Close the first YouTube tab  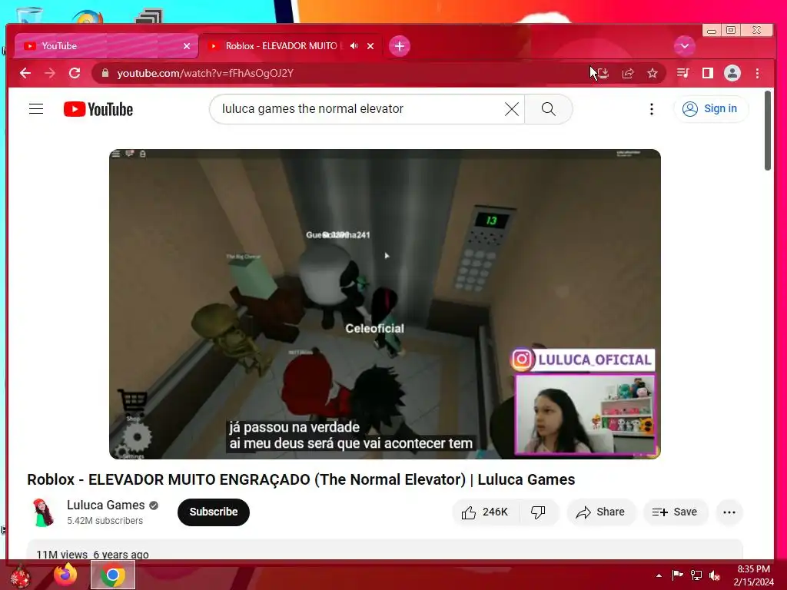[x=187, y=46]
